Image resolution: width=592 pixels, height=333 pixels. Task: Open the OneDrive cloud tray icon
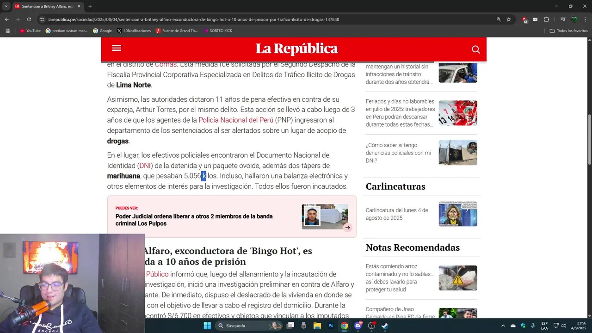513,326
